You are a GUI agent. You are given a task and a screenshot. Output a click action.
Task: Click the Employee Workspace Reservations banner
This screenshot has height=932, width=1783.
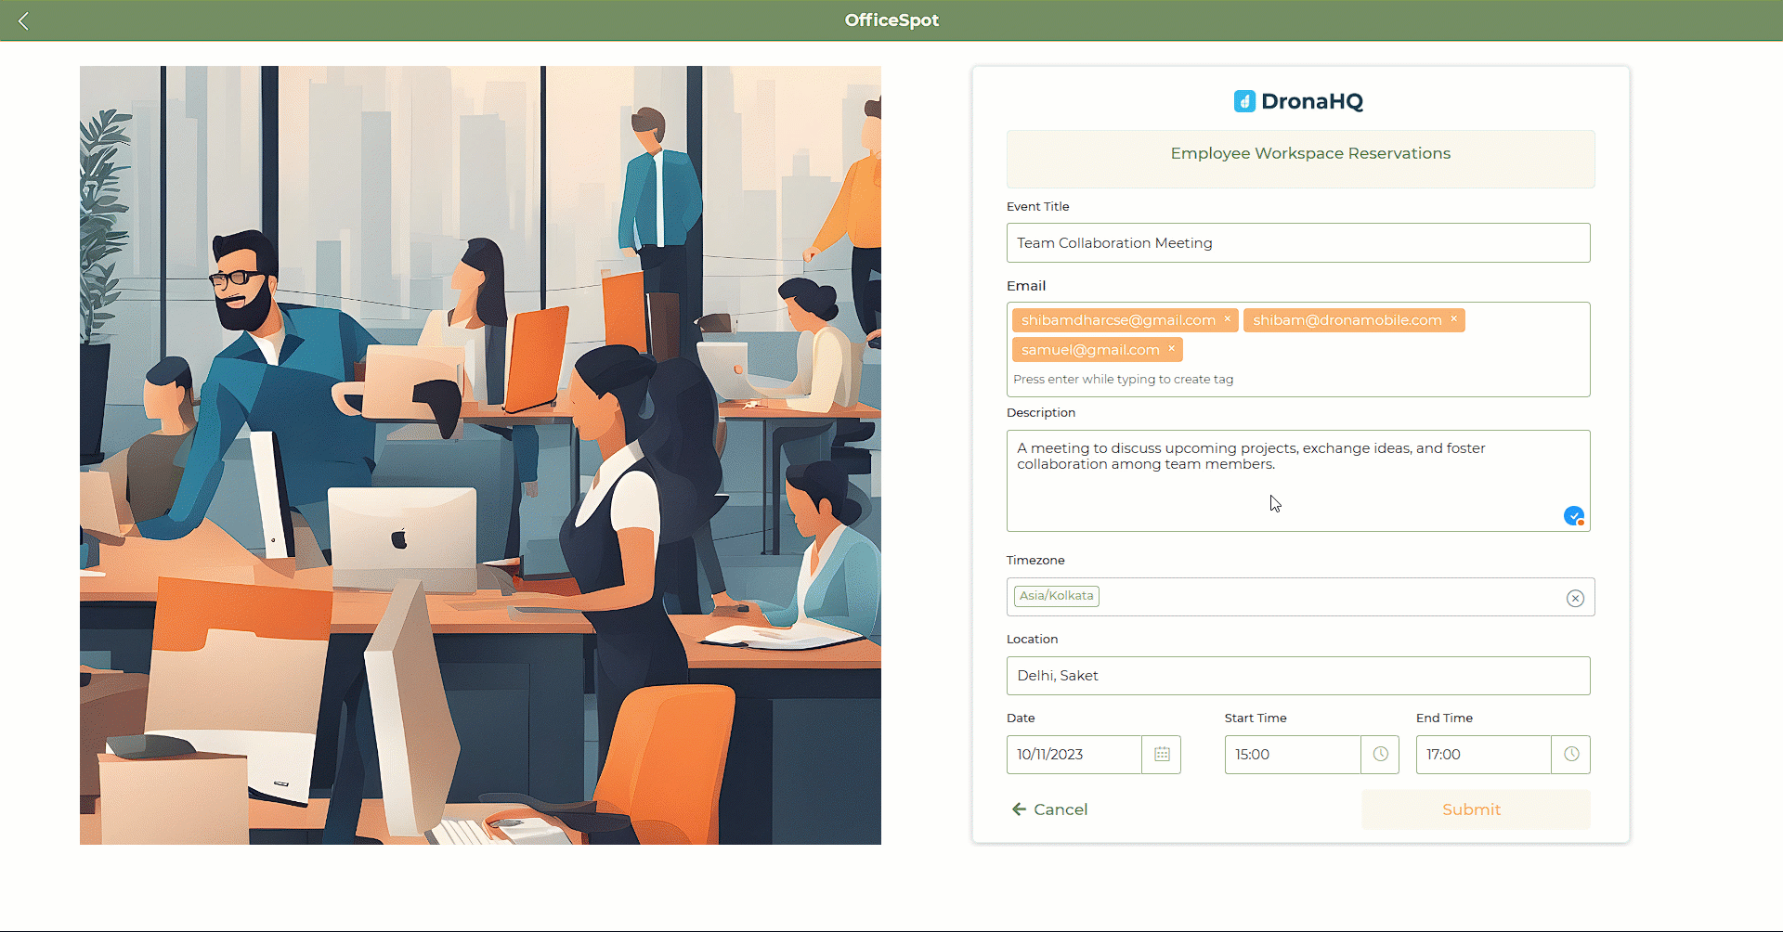tap(1301, 159)
